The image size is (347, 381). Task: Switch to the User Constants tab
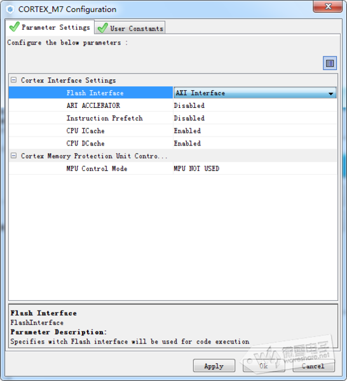pyautogui.click(x=130, y=28)
